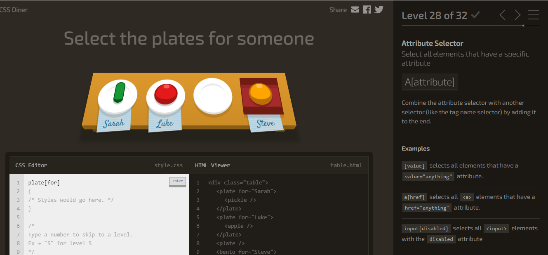Go to next level arrow

[x=517, y=15]
